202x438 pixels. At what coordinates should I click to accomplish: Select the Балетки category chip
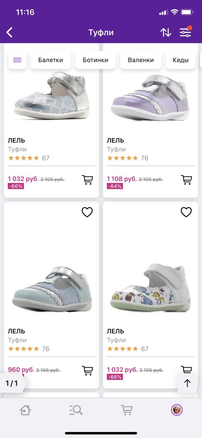(x=50, y=60)
